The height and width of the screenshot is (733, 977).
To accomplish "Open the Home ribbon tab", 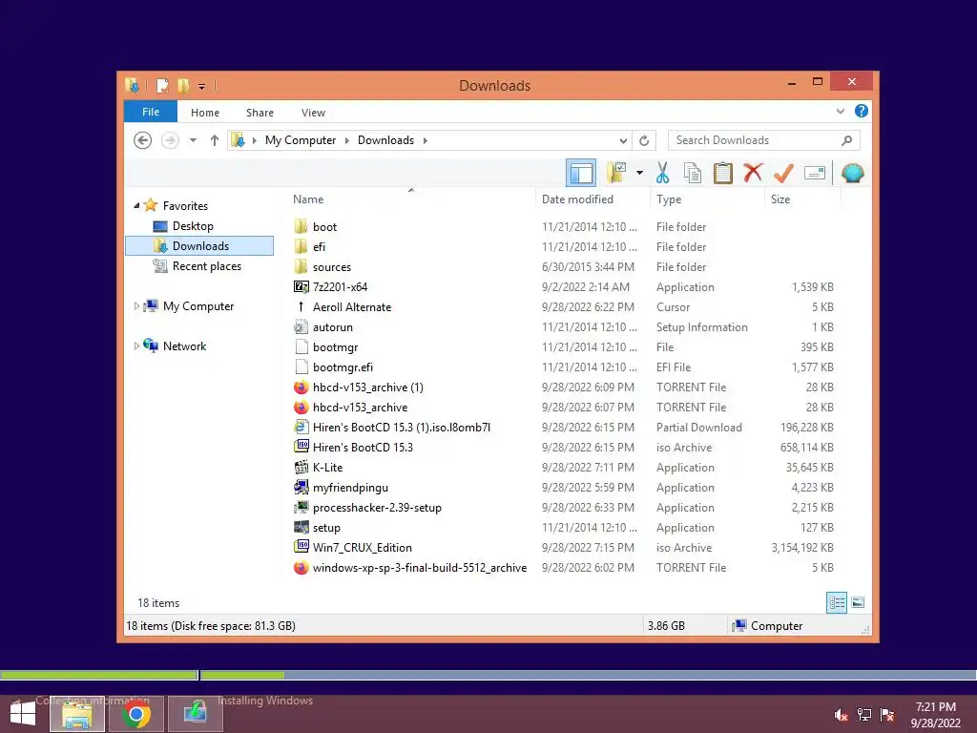I will (205, 113).
